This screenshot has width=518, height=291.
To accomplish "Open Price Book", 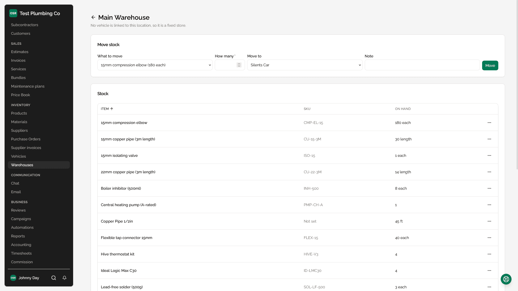I will pyautogui.click(x=21, y=95).
